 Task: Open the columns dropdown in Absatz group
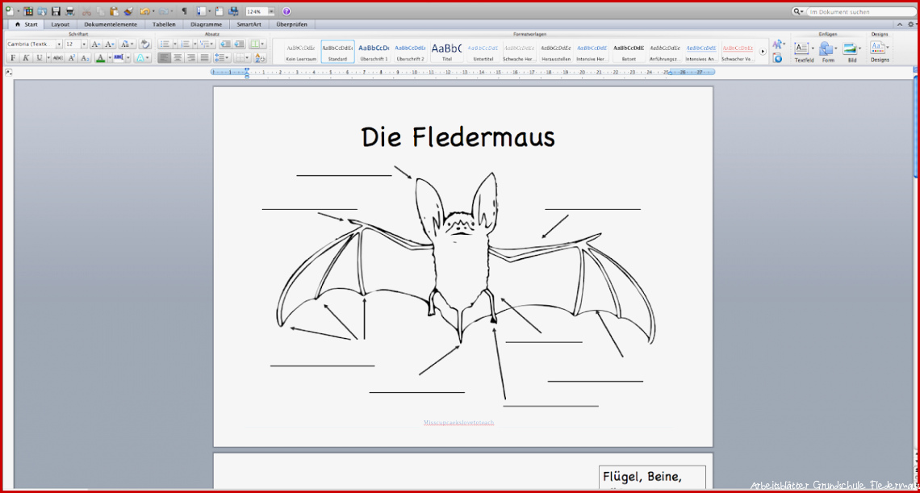click(x=257, y=44)
